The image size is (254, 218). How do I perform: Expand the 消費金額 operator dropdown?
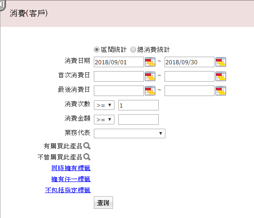104,120
